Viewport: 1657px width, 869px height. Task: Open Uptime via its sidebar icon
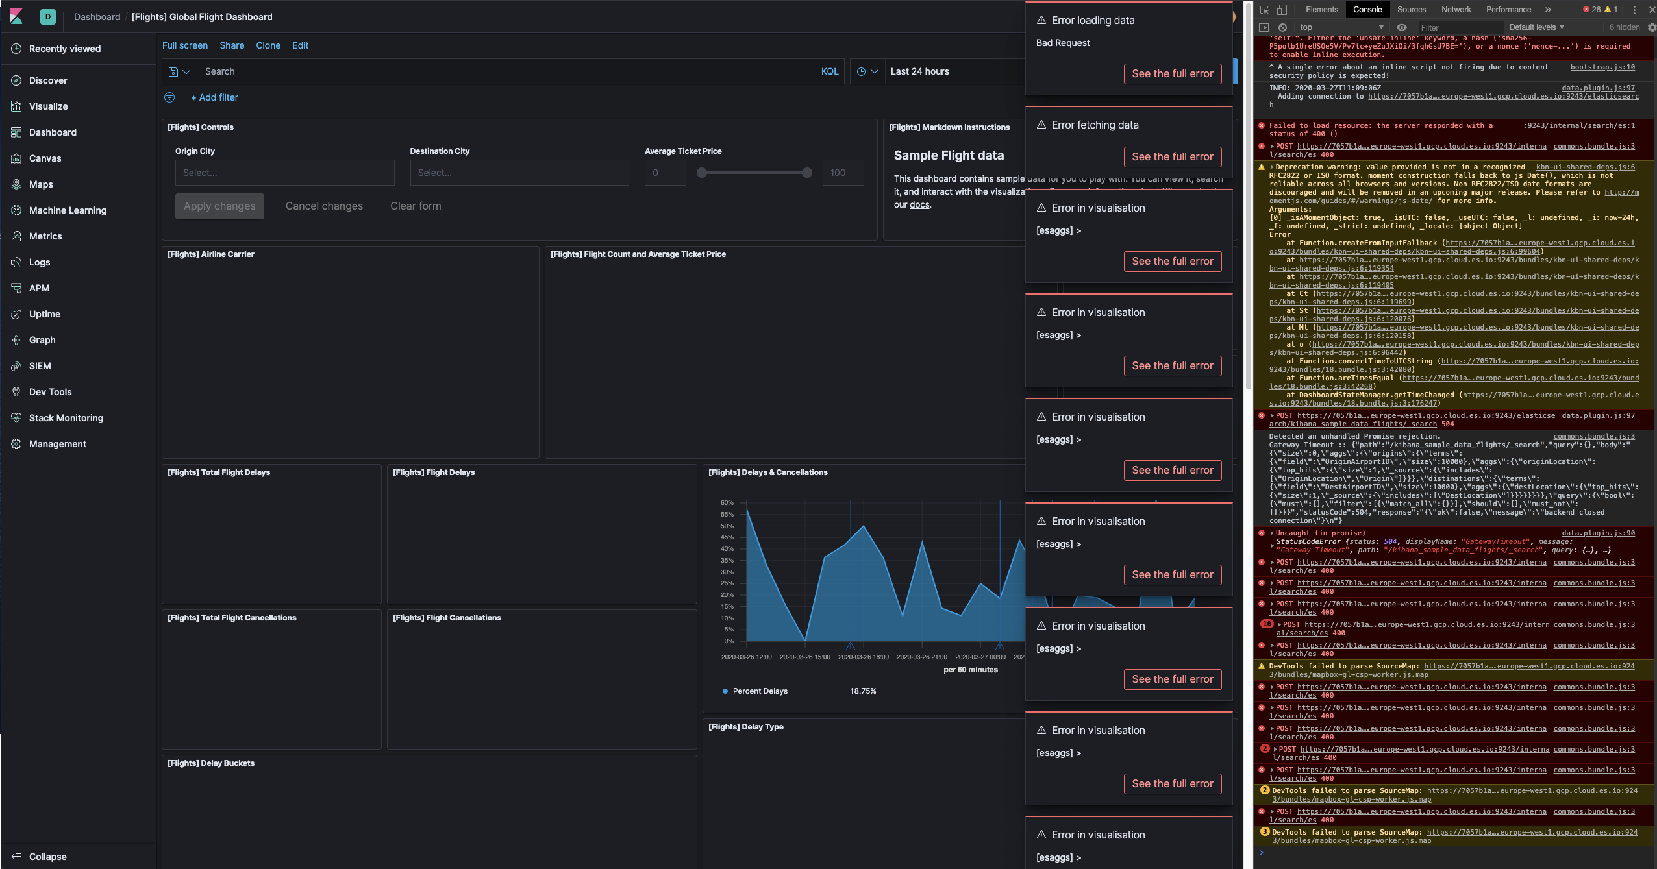click(x=16, y=314)
